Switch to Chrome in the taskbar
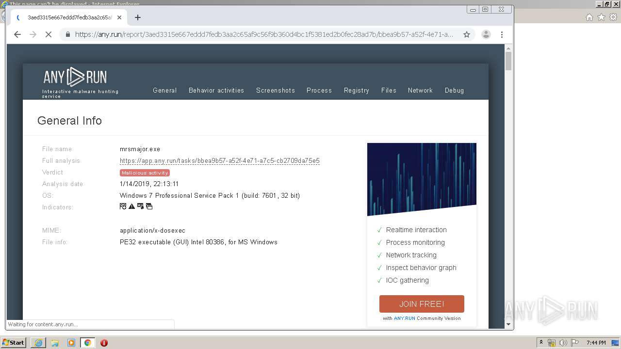The height and width of the screenshot is (349, 621). pos(87,343)
